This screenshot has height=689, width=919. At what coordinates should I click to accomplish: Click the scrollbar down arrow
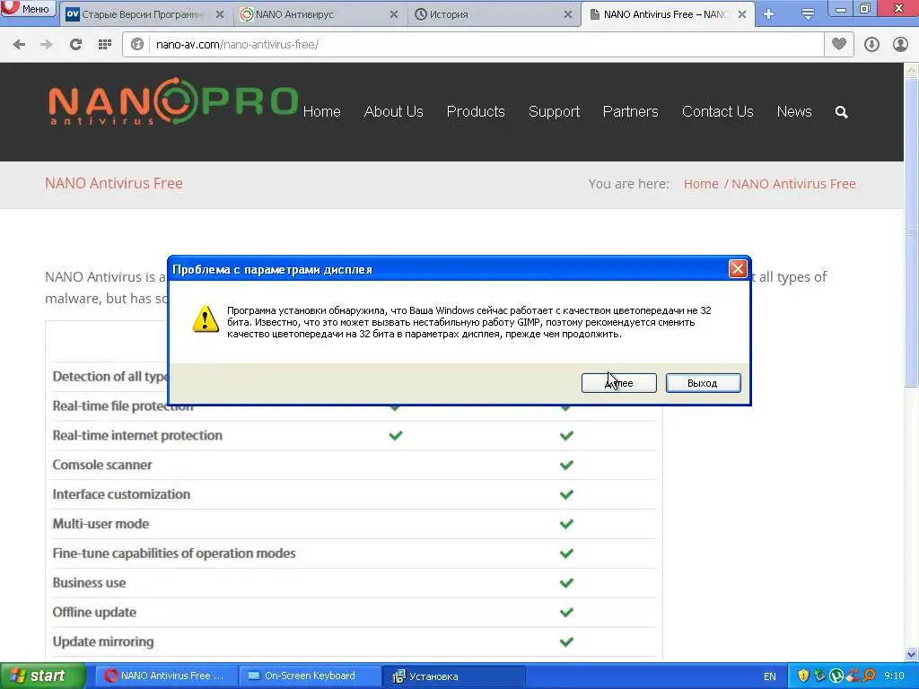912,654
